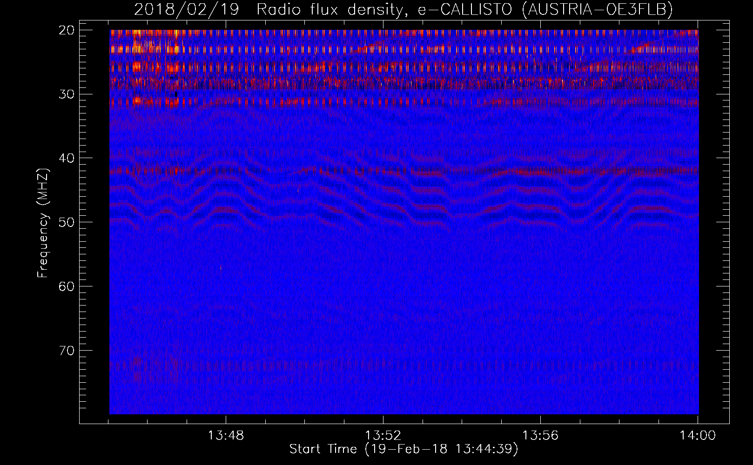This screenshot has width=753, height=465.
Task: Click the 13:56 time tick label
Action: pos(540,436)
